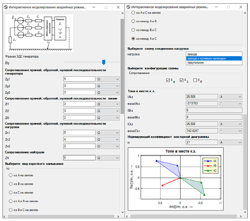Expand the ZN neutral unit dropdown
The height and width of the screenshot is (221, 250).
click(108, 158)
